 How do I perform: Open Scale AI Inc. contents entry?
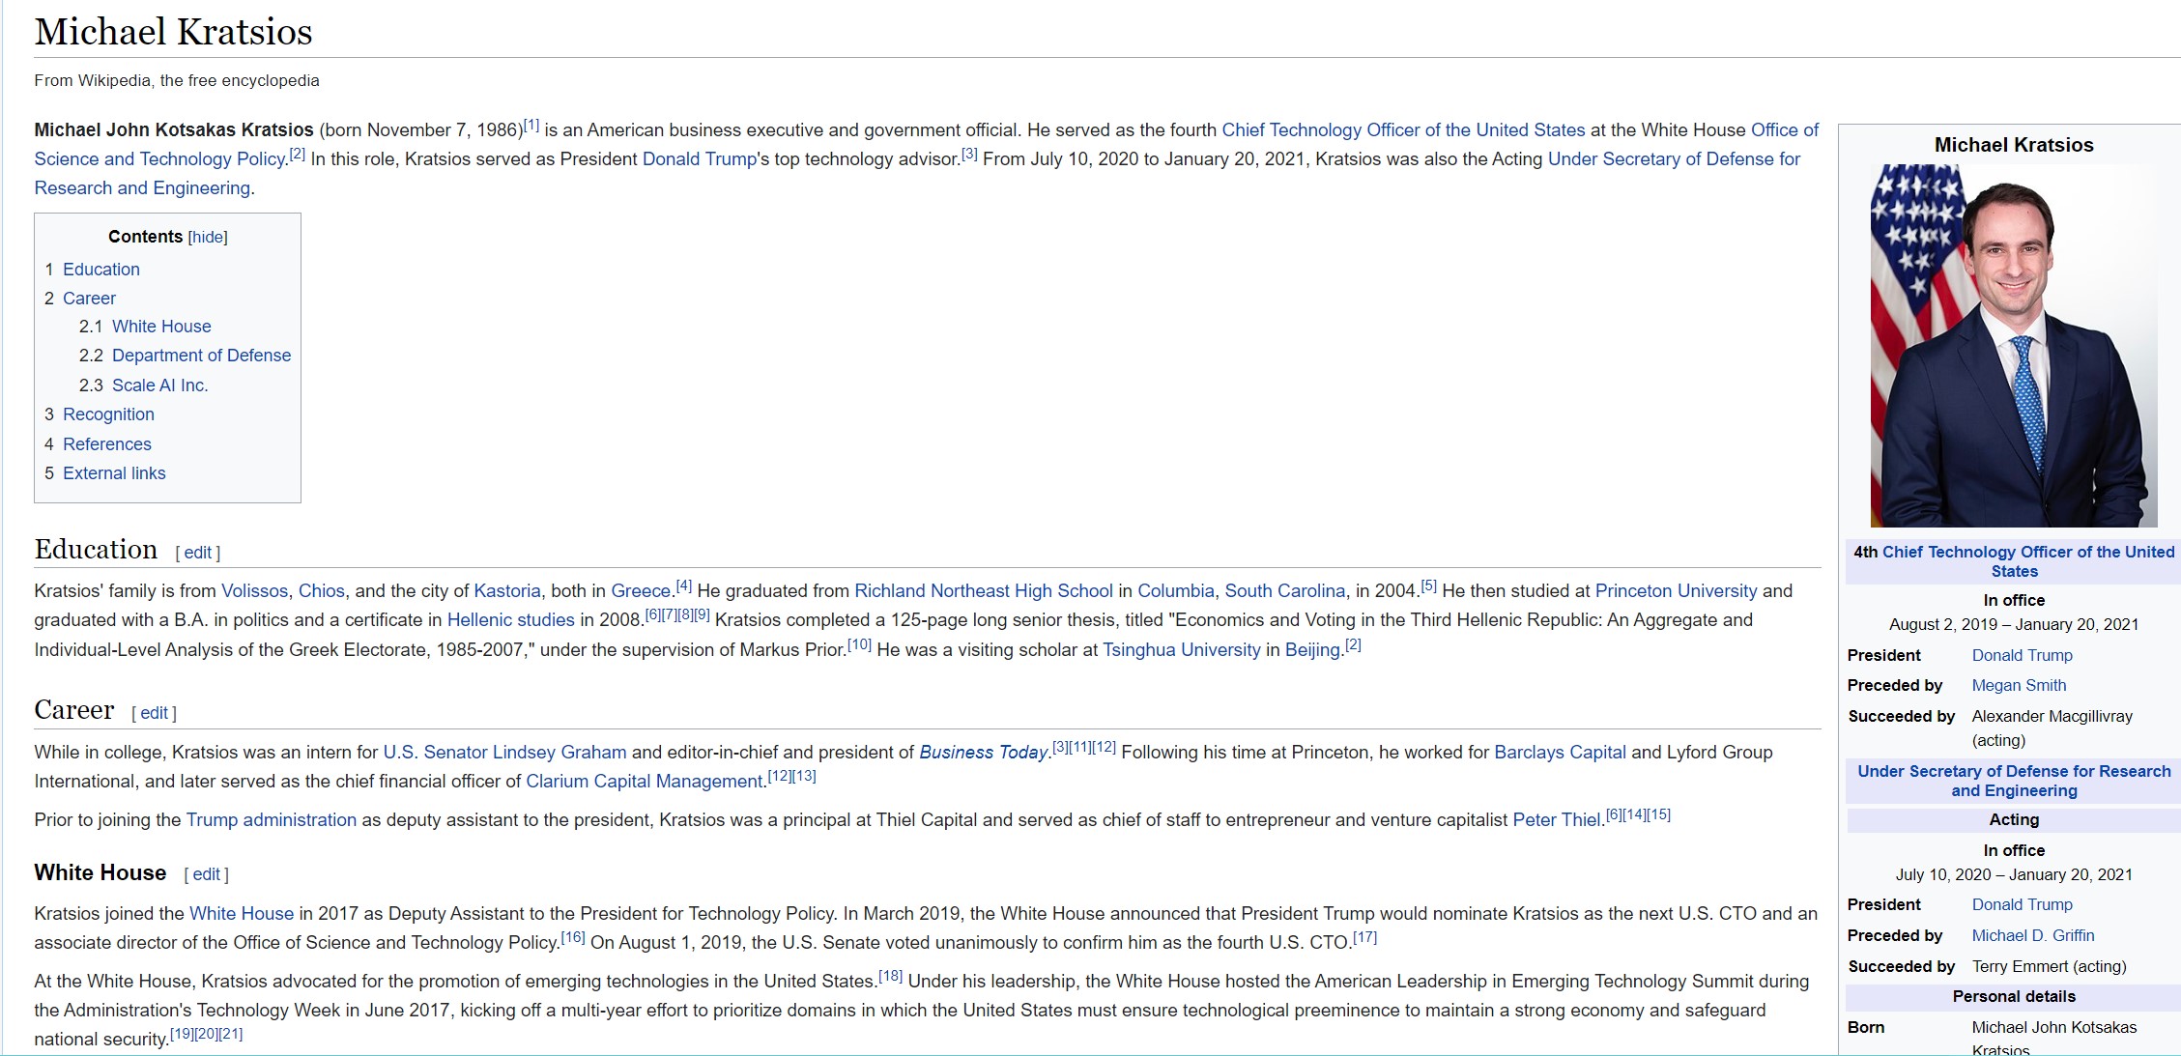(160, 385)
